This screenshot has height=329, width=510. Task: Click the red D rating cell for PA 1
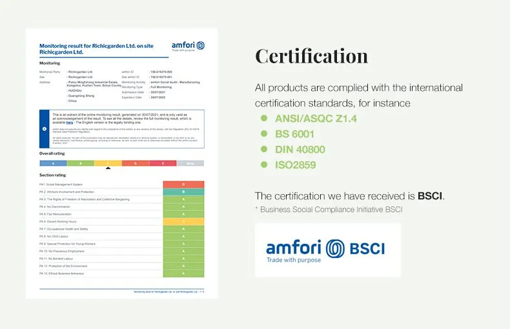[x=183, y=184]
